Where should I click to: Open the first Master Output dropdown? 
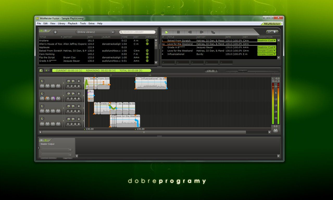click(x=56, y=150)
